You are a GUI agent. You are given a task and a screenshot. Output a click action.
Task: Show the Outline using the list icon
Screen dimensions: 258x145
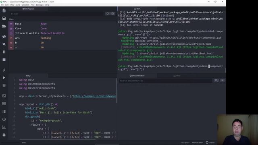coord(4,112)
